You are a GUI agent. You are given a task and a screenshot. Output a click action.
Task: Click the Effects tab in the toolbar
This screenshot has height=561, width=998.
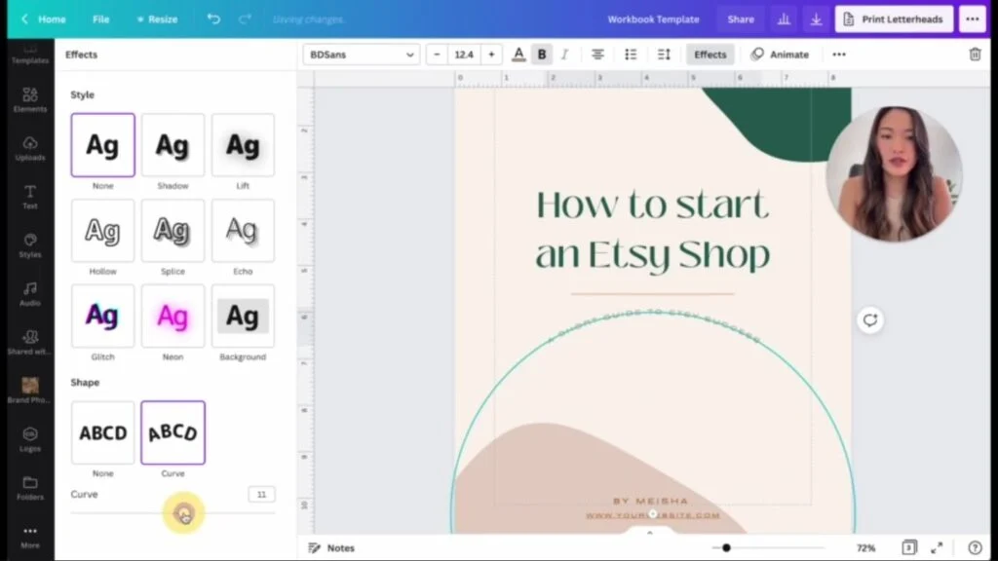tap(710, 54)
